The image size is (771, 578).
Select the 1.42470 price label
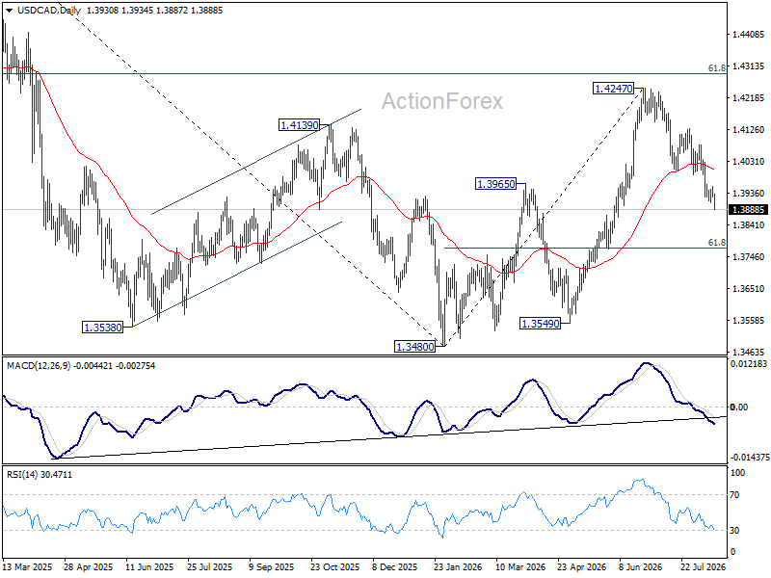pyautogui.click(x=614, y=89)
